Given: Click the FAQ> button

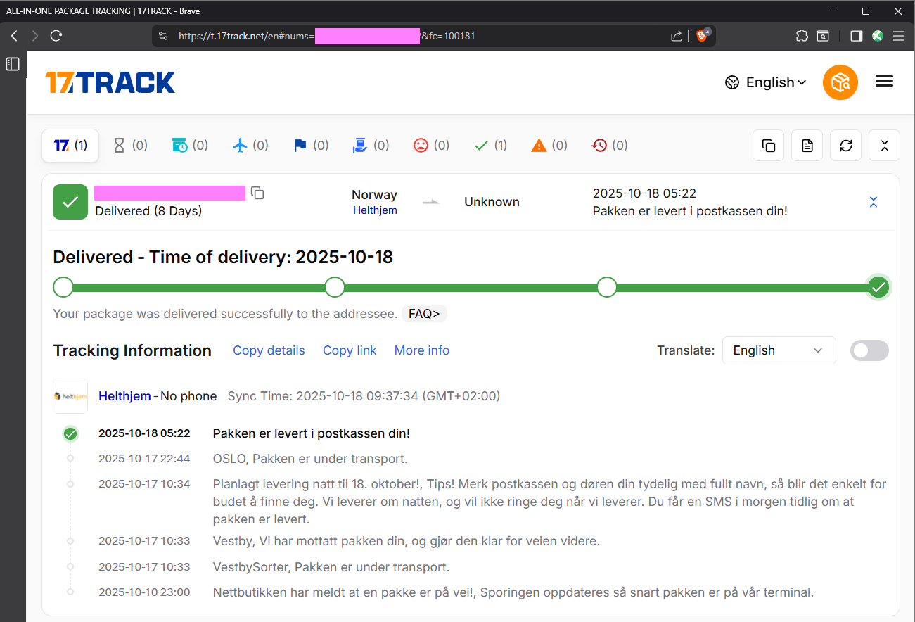Looking at the screenshot, I should [424, 314].
